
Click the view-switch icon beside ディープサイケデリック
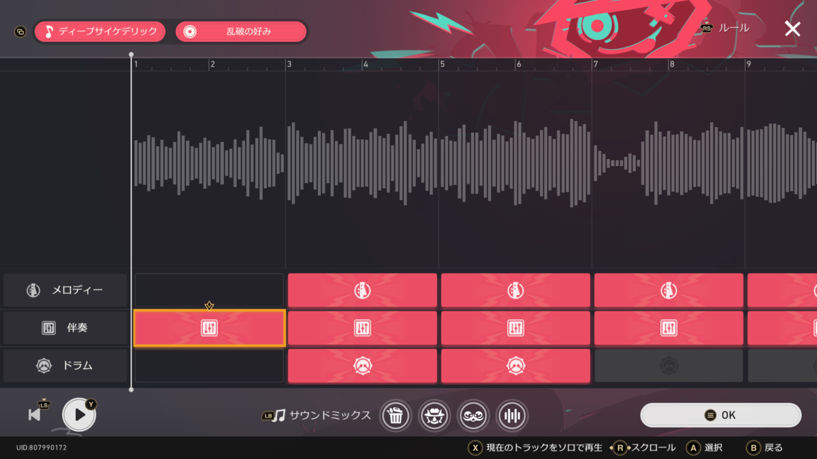20,31
